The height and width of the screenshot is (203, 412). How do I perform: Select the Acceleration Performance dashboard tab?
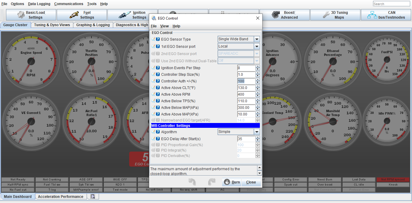61,196
